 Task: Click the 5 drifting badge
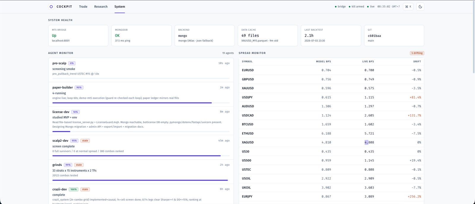[x=417, y=53]
